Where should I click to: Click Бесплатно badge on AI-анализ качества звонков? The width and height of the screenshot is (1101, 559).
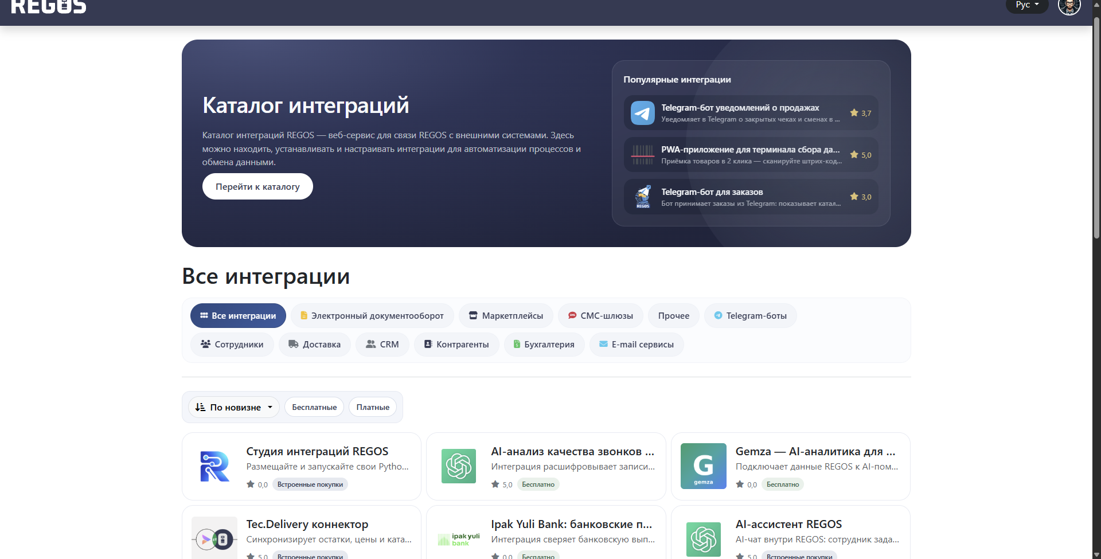tap(538, 484)
